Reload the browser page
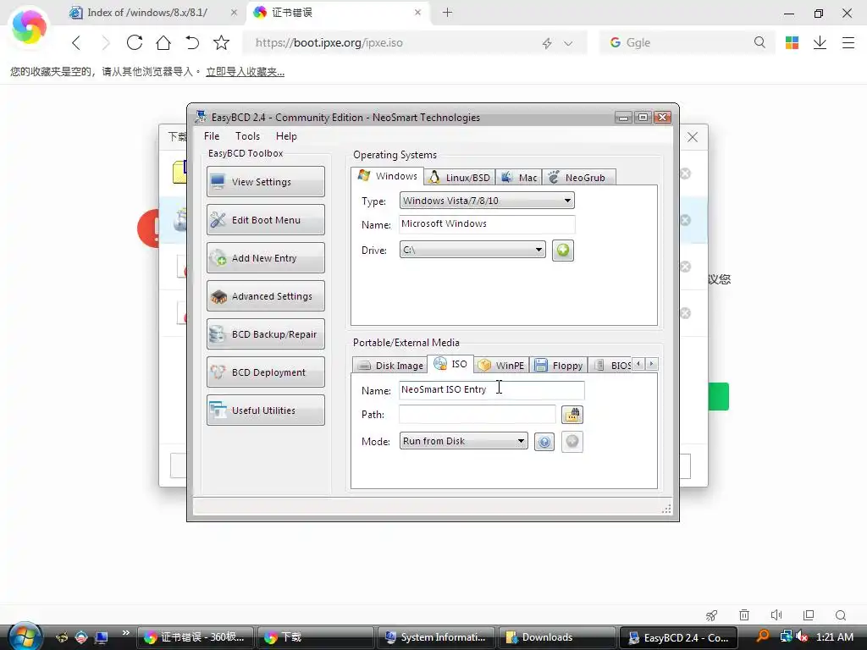 click(135, 42)
